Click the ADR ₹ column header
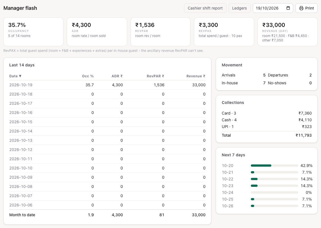This screenshot has width=321, height=228. coord(117,76)
